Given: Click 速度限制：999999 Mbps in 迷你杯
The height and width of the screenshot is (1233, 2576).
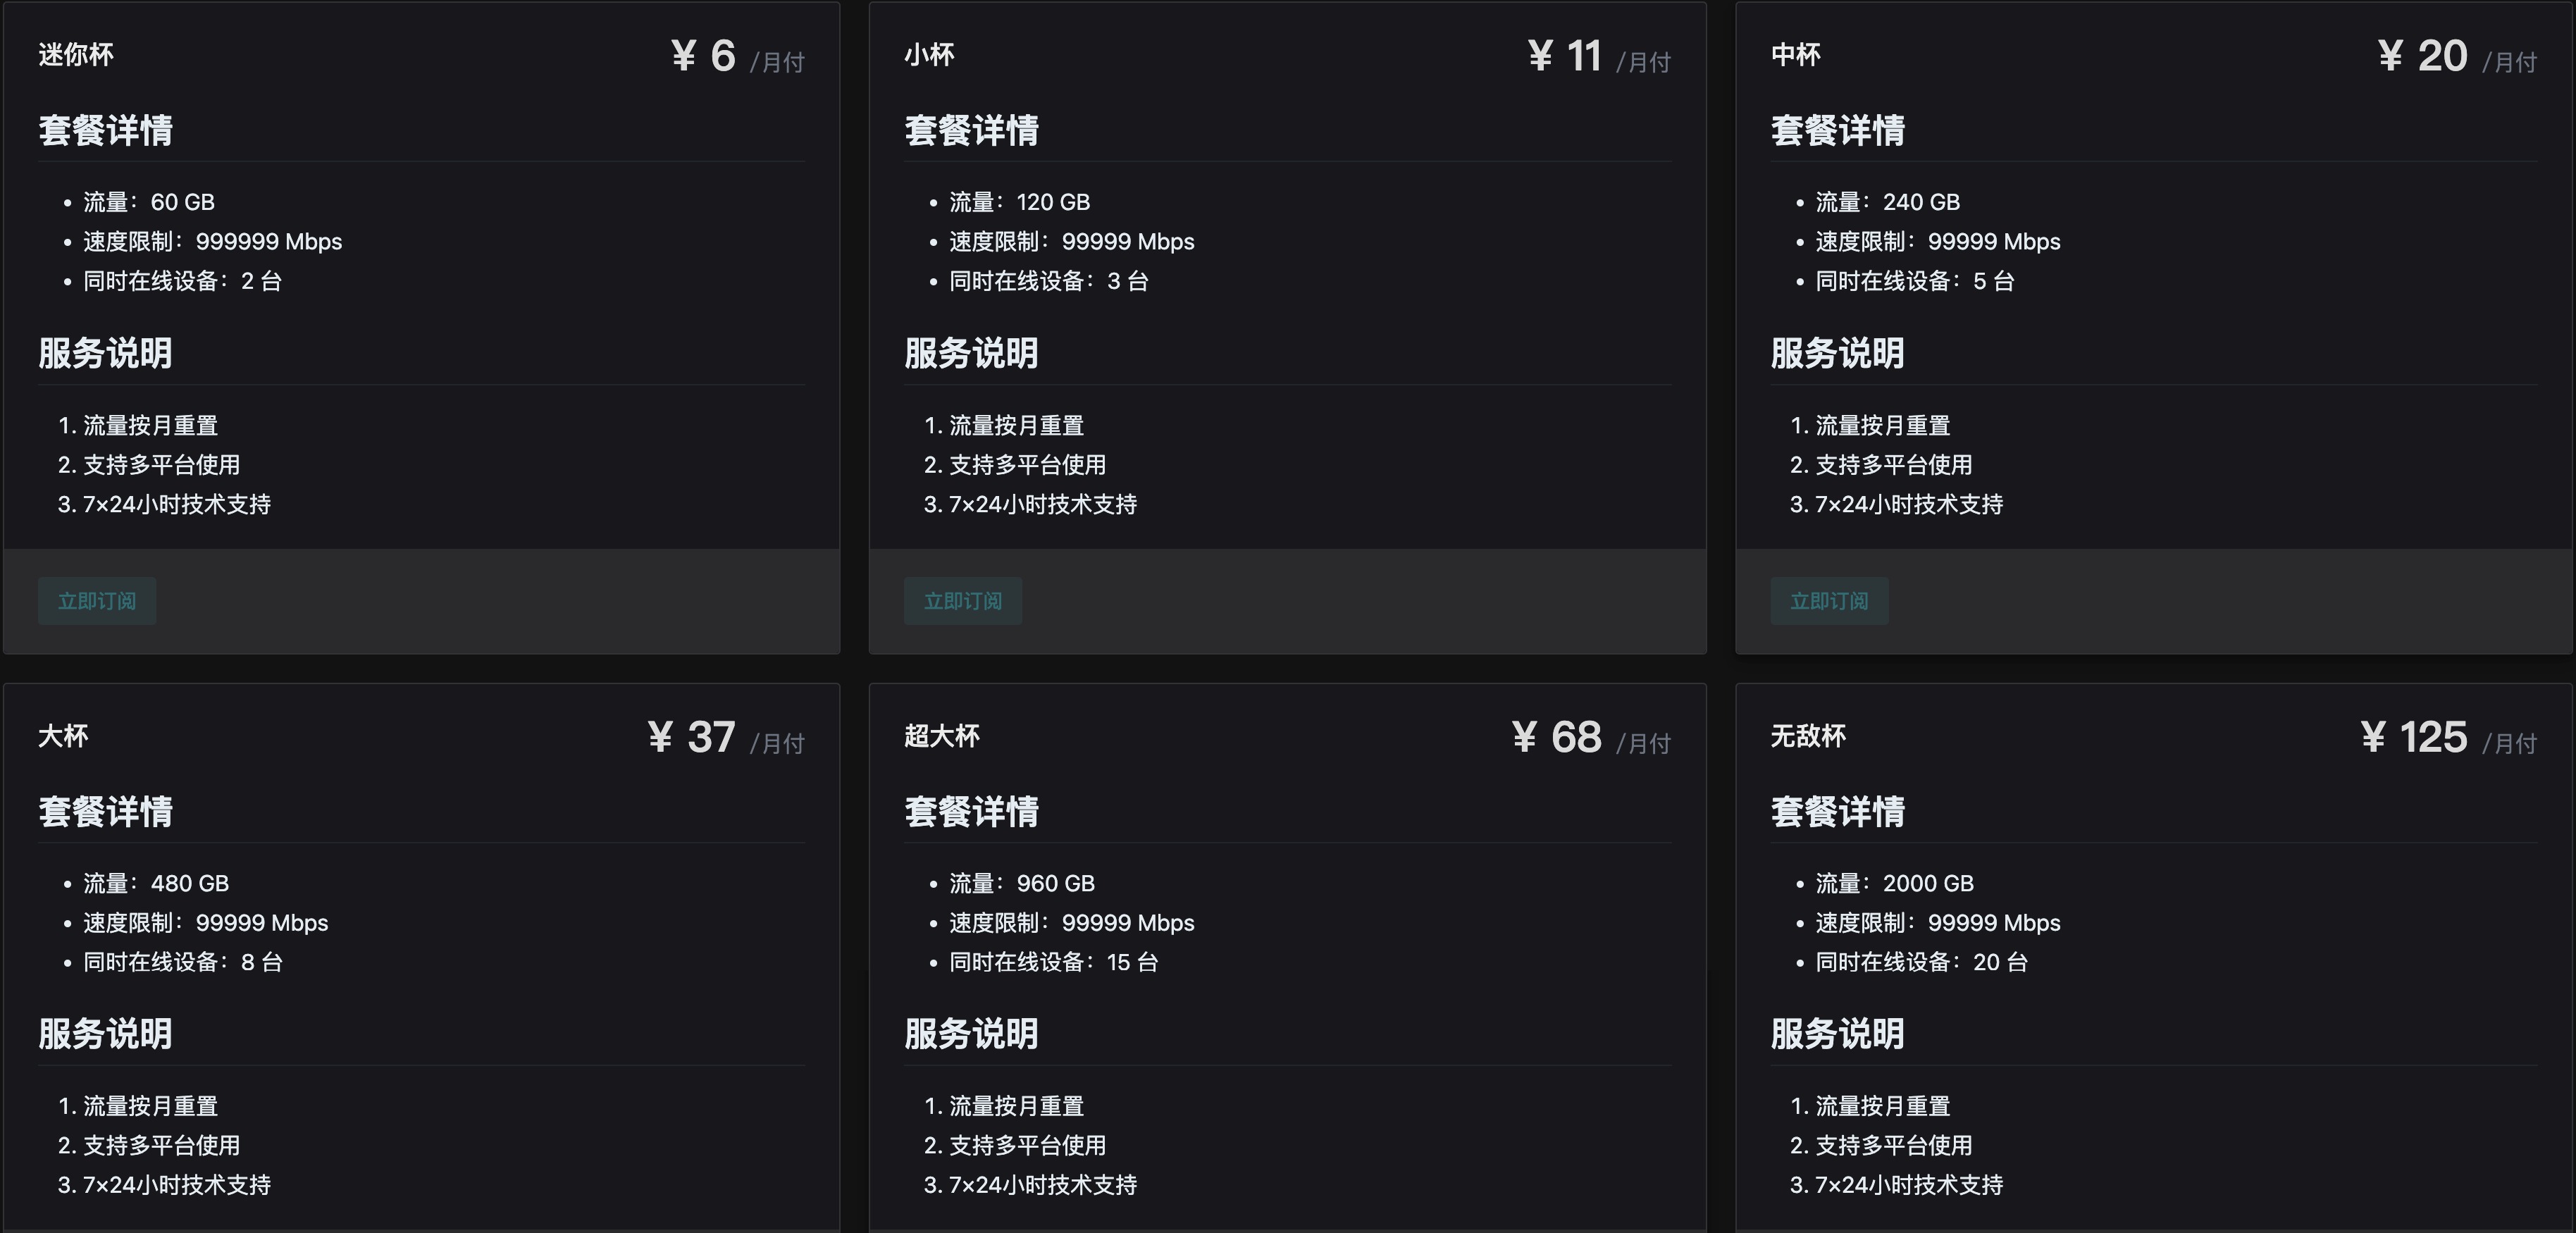Looking at the screenshot, I should [212, 242].
